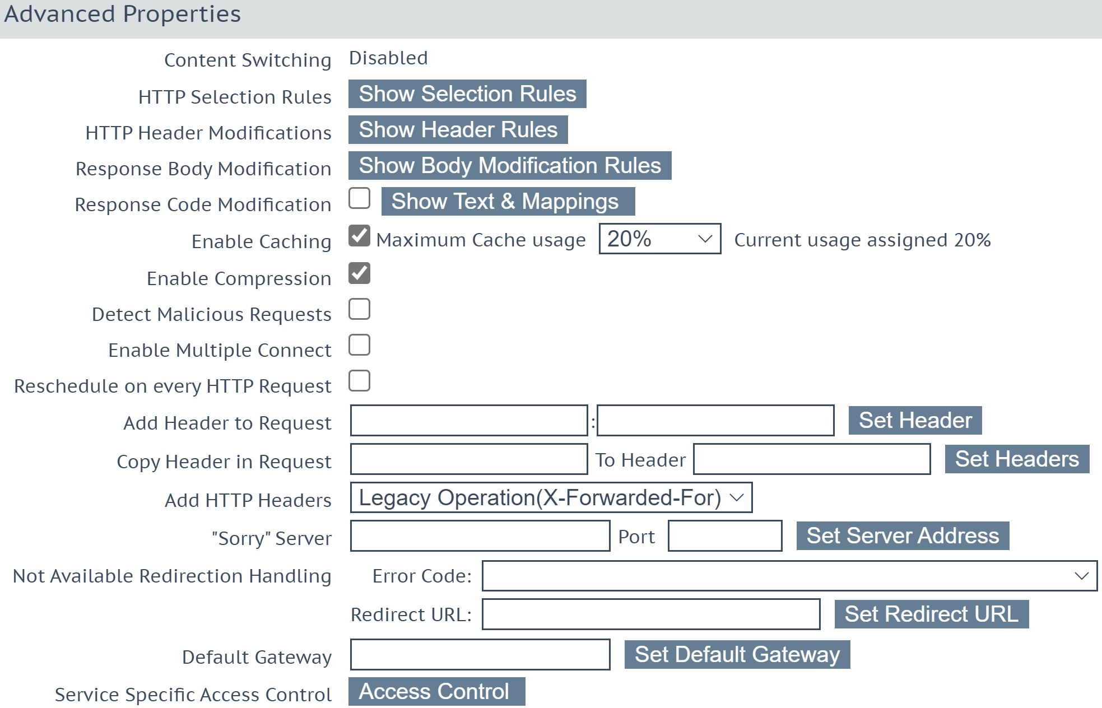Focus the "Sorry" Server address field

tap(480, 535)
